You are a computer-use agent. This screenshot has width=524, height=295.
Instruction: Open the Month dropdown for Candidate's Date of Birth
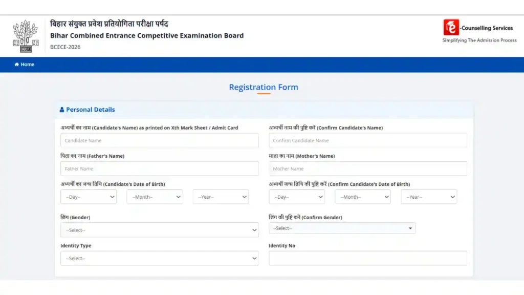[x=155, y=197]
